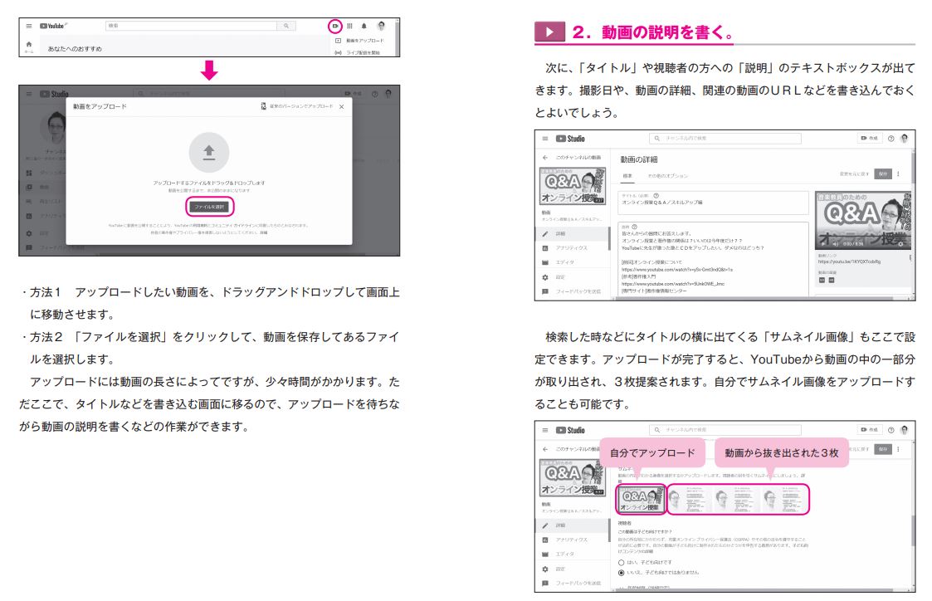Open the hamburger menu in the thumbnail screenshot
Image resolution: width=932 pixels, height=601 pixels.
545,429
